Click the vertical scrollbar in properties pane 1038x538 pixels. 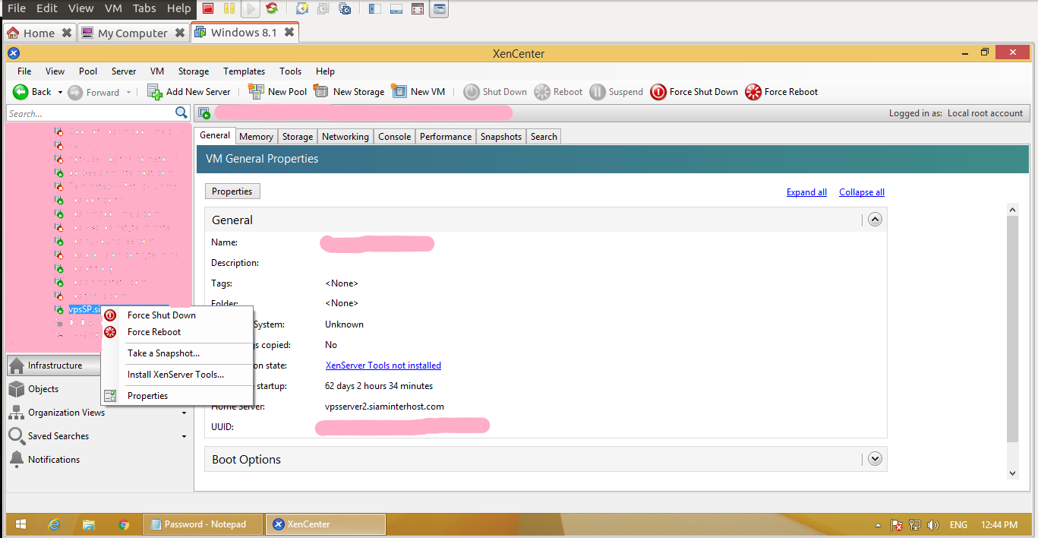[x=1012, y=327]
